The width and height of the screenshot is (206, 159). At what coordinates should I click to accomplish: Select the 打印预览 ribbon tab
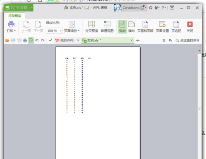tap(15, 16)
